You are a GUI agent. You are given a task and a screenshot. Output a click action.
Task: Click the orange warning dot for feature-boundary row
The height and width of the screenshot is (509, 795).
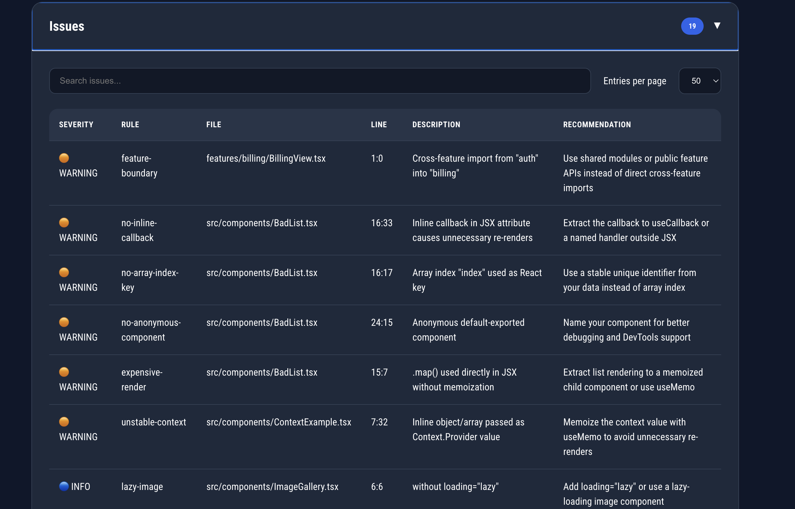[x=64, y=158]
